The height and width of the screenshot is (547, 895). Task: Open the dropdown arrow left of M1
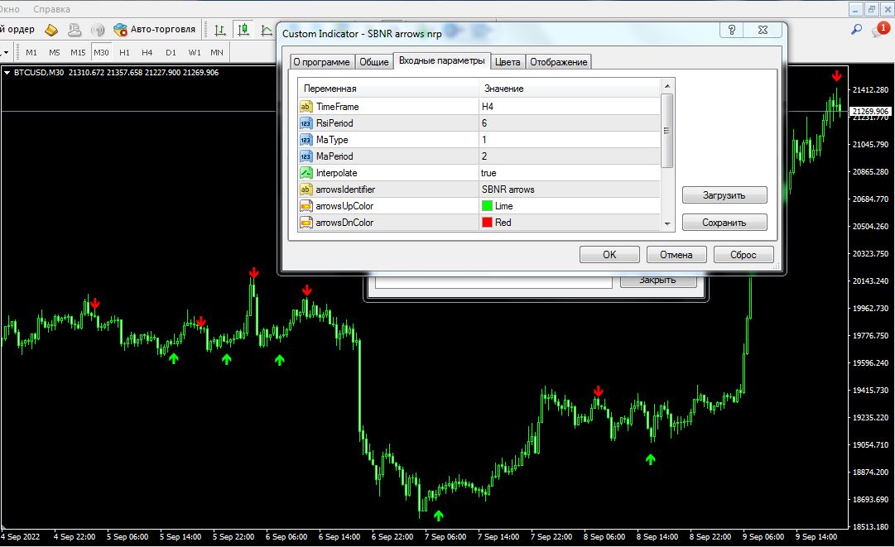click(5, 52)
